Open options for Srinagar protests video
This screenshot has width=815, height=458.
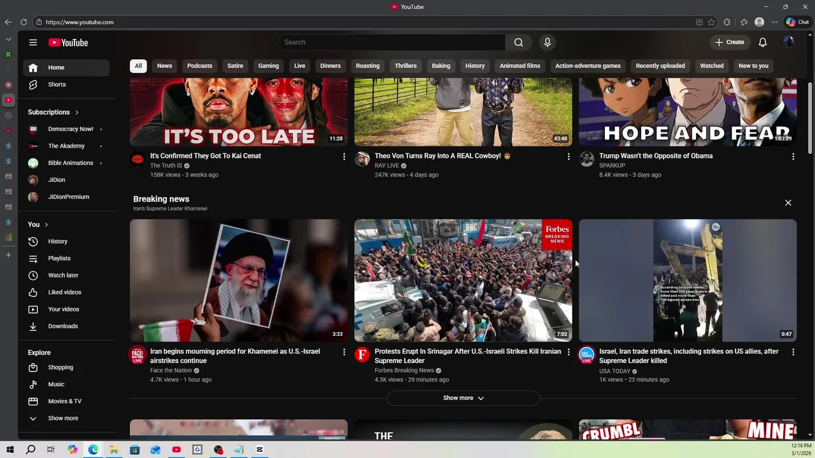click(x=569, y=352)
